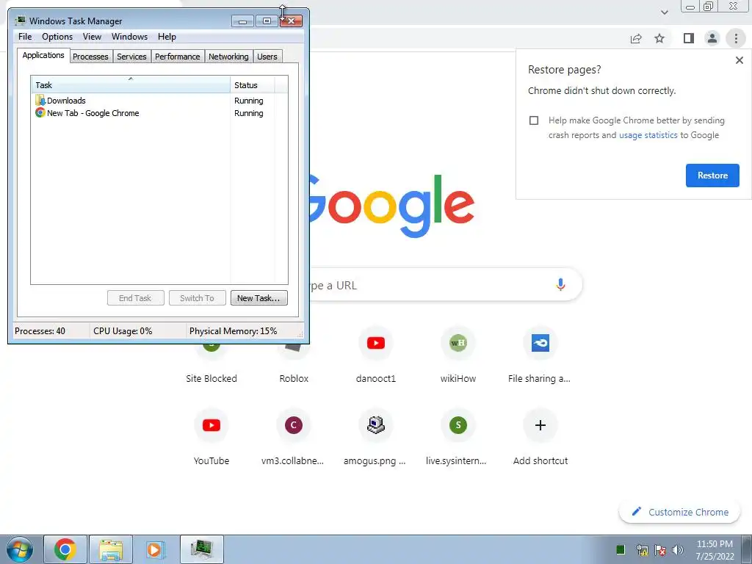Toggle Chrome's side panel icon
Screen dimensions: 752x564
click(689, 38)
